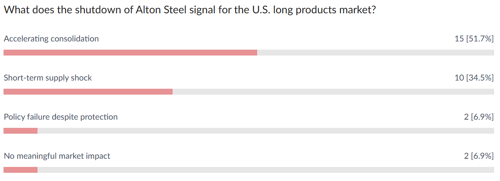The height and width of the screenshot is (181, 500).
Task: Click the red filled bar for No meaningful impact
Action: point(20,170)
